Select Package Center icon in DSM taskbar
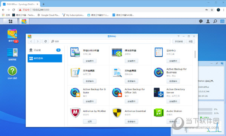226x136 pixels. click(x=24, y=21)
